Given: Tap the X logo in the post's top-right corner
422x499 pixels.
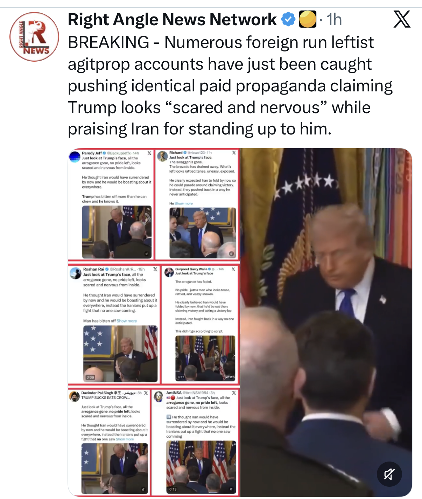Looking at the screenshot, I should point(402,19).
